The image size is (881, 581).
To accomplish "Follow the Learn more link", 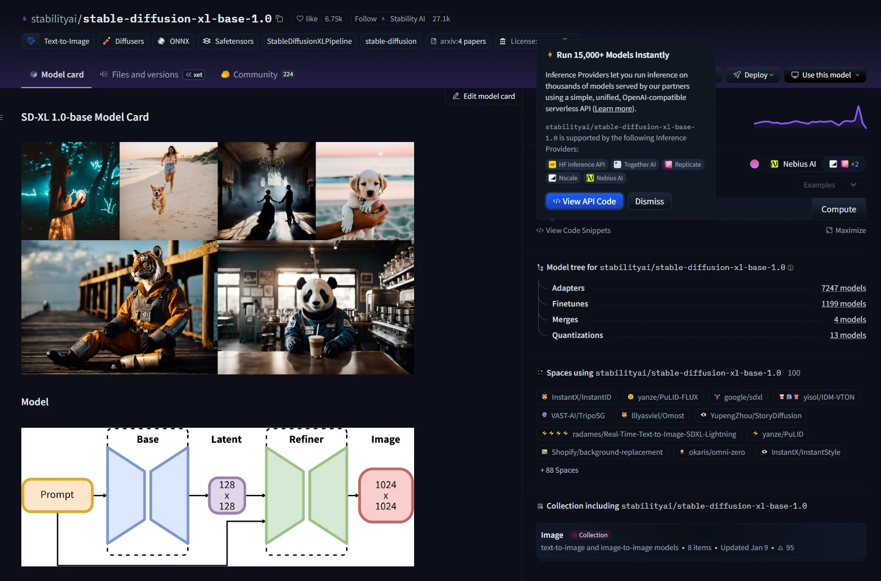I will [614, 109].
